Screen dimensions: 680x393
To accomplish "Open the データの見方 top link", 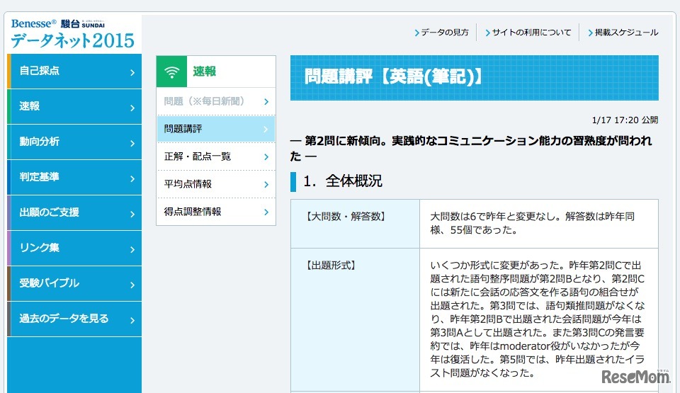I will point(441,32).
